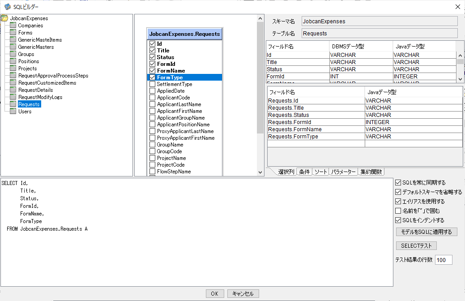
Task: Switch to the ソート tab
Action: [x=320, y=172]
